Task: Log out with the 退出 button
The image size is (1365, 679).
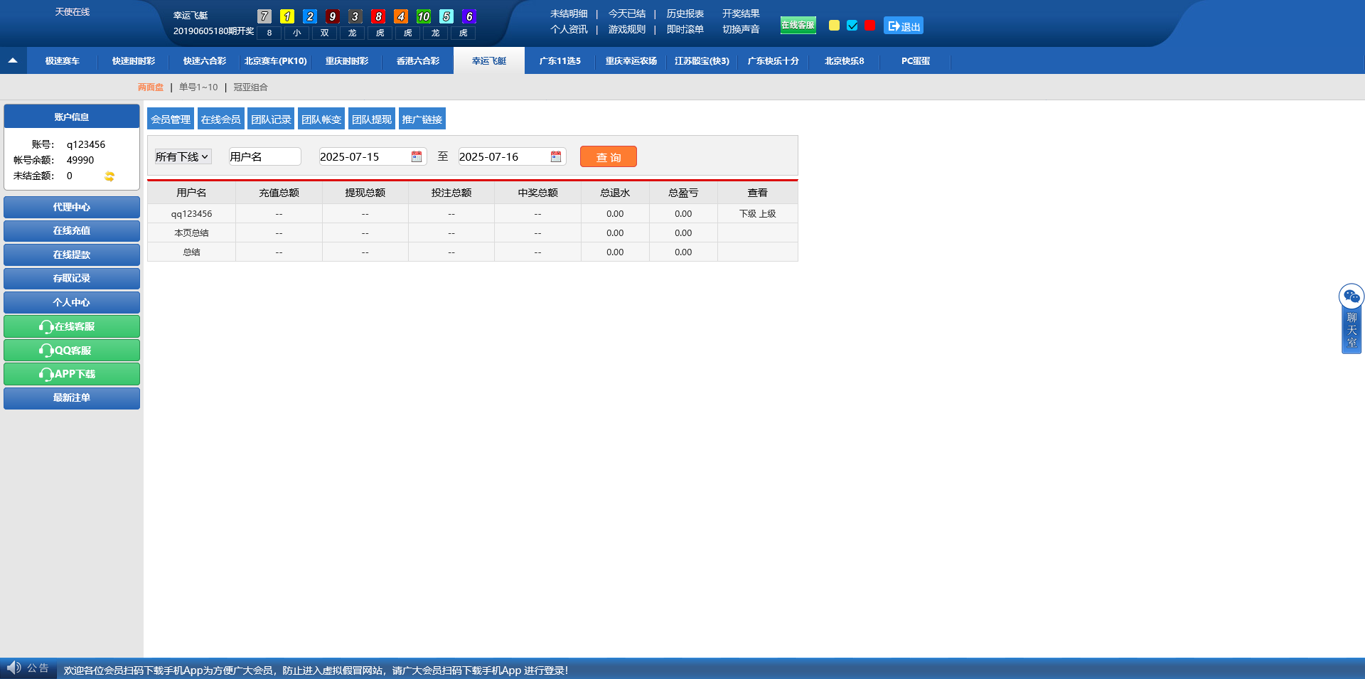Action: click(904, 26)
